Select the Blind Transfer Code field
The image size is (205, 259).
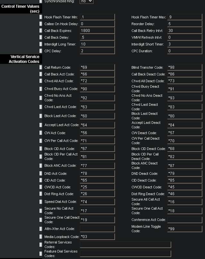coord(184,67)
